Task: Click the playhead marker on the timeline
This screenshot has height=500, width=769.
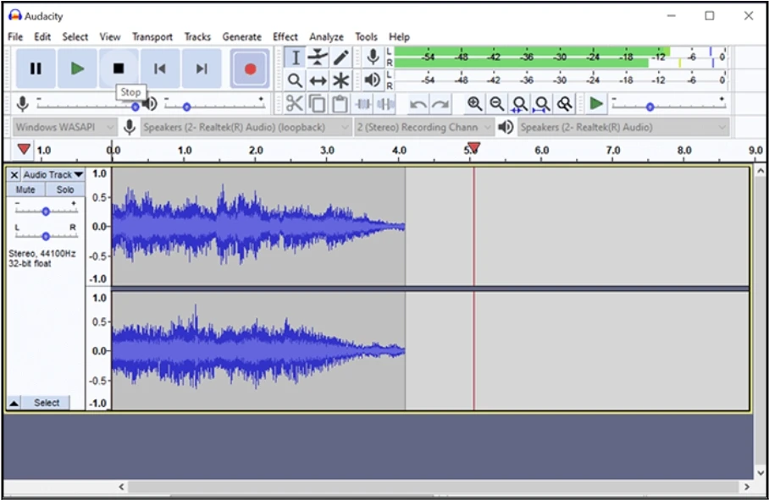Action: pos(473,147)
